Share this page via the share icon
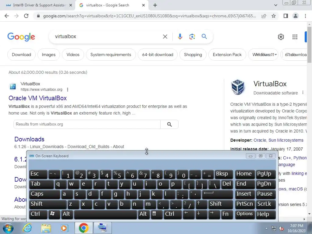Viewport: 312px width, 234px height. click(264, 16)
